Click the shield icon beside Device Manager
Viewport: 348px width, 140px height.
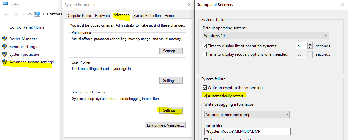[5, 39]
